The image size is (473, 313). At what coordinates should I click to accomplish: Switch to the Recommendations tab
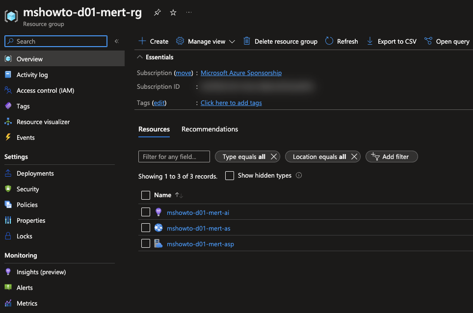pyautogui.click(x=210, y=130)
